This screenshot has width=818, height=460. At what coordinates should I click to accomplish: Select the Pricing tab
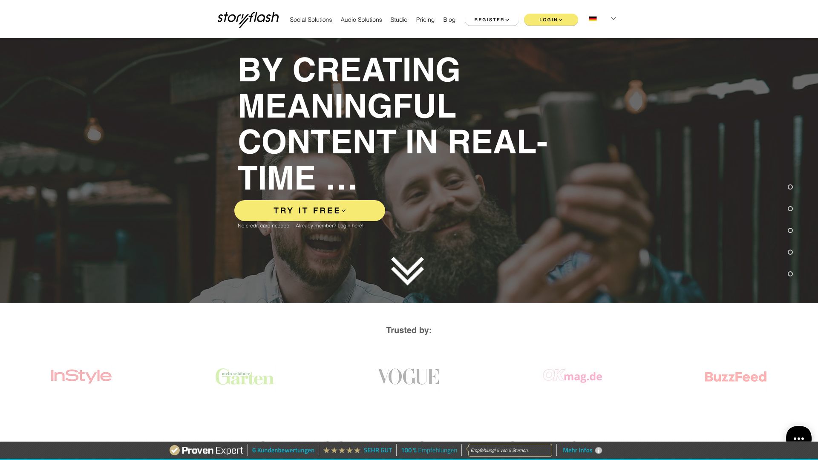pyautogui.click(x=425, y=19)
